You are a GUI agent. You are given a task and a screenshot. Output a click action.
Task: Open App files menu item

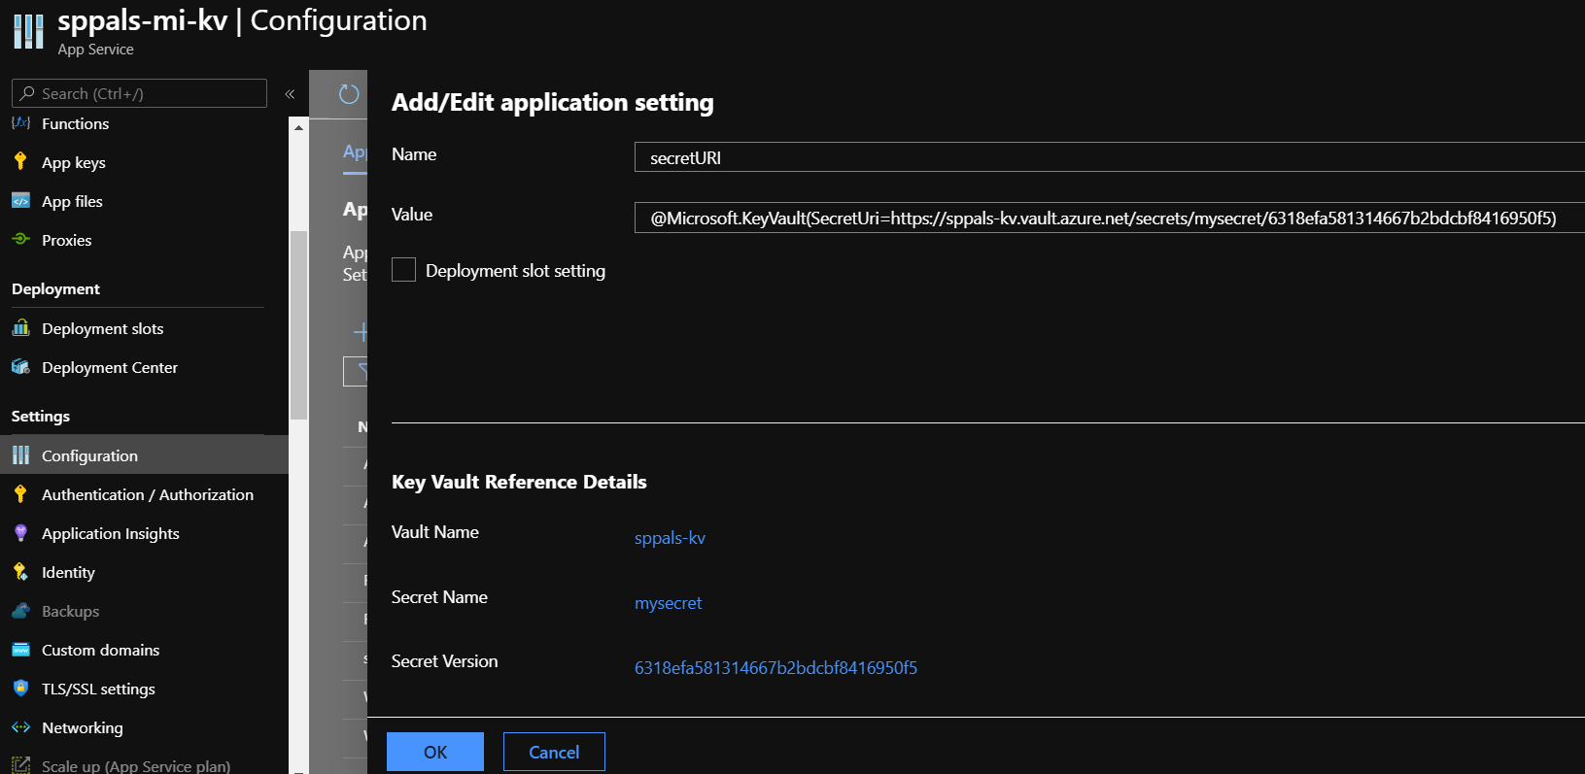tap(72, 201)
